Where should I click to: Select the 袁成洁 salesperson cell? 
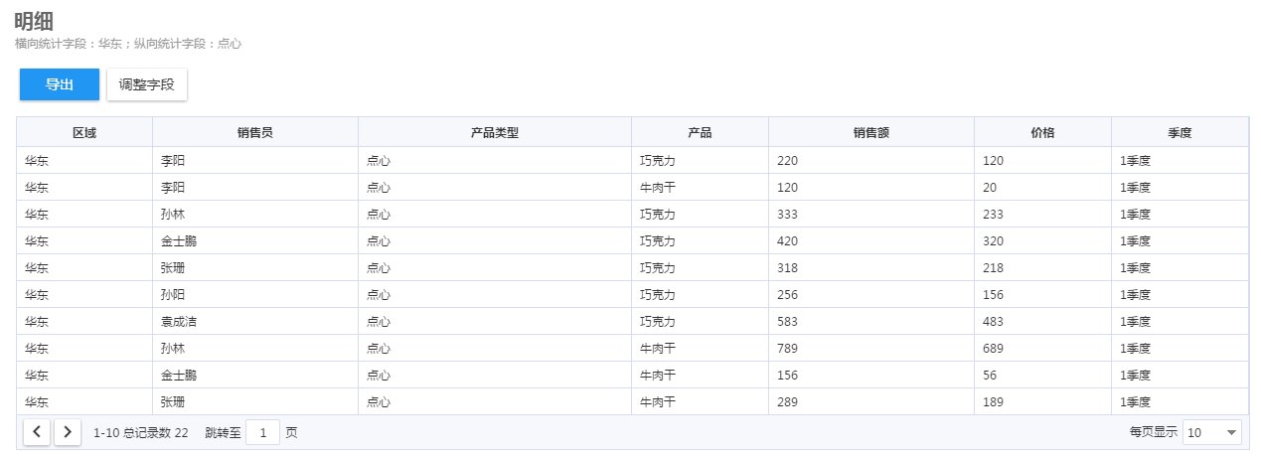click(255, 321)
